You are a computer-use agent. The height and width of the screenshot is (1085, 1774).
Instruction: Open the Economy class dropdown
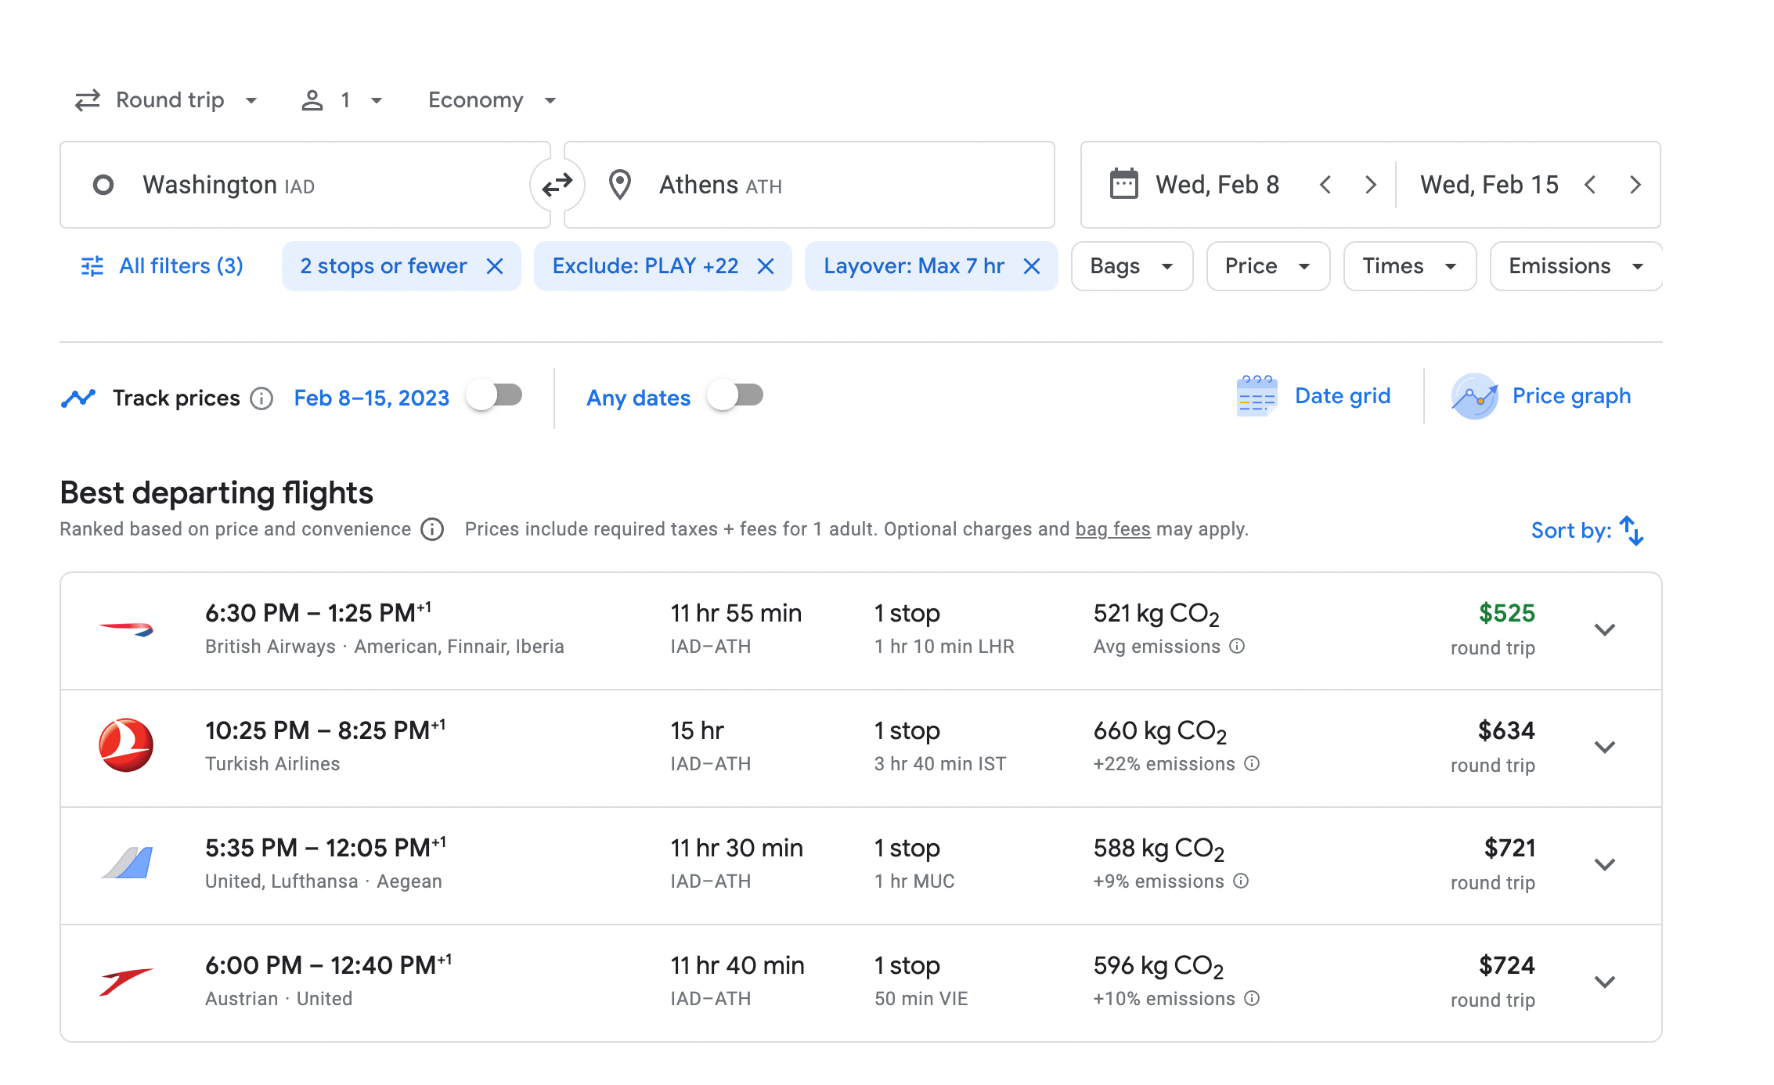point(492,100)
